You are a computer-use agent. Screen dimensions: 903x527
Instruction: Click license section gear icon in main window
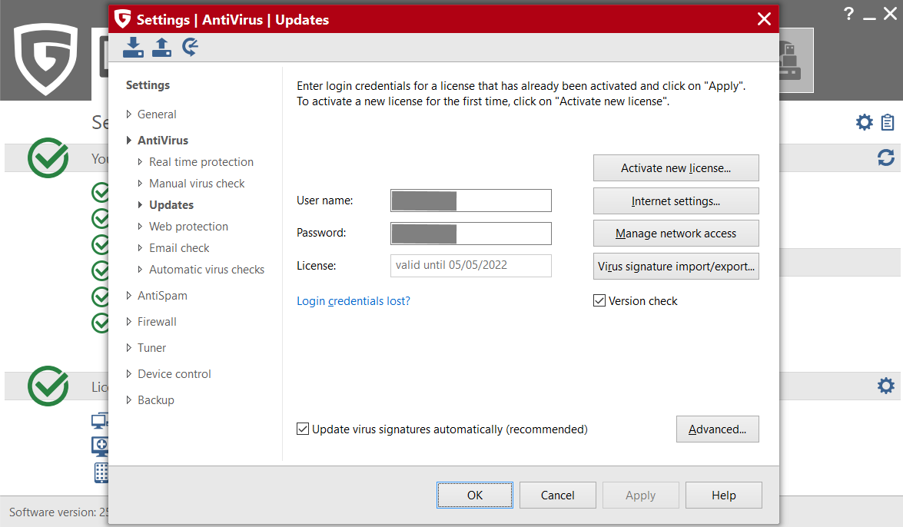(x=886, y=386)
